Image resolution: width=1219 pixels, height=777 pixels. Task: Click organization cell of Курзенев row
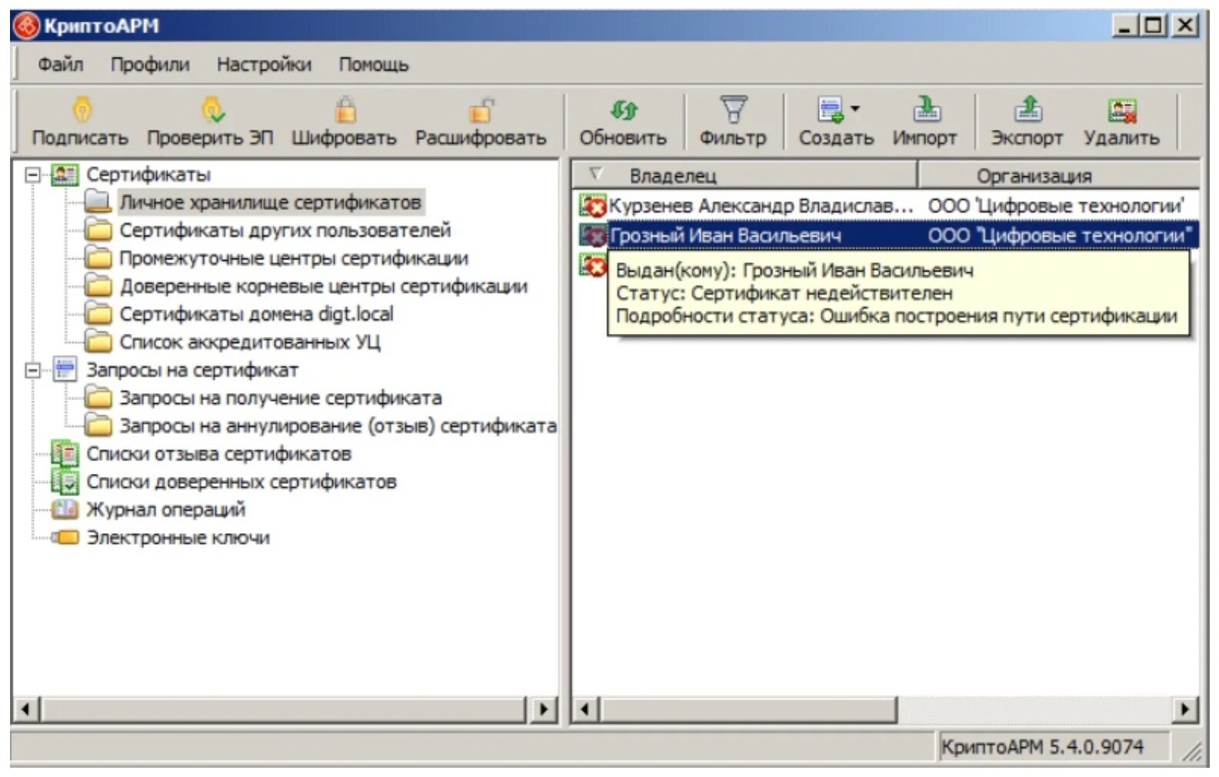point(1055,206)
